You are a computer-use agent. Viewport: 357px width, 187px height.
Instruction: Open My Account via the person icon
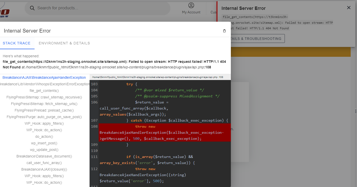[191, 5]
